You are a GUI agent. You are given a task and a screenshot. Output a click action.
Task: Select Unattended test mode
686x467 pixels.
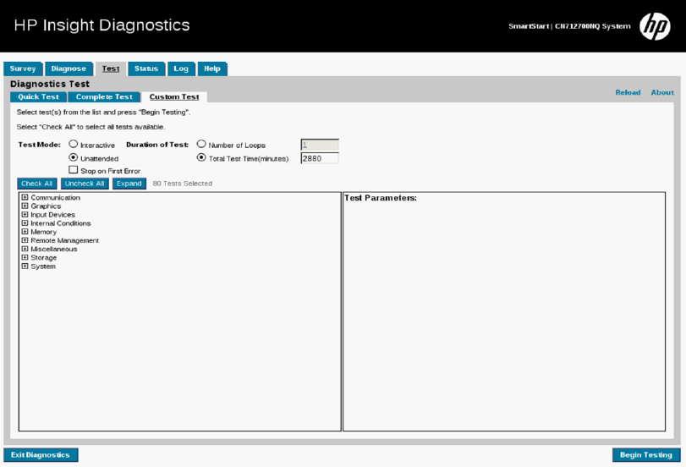[74, 157]
